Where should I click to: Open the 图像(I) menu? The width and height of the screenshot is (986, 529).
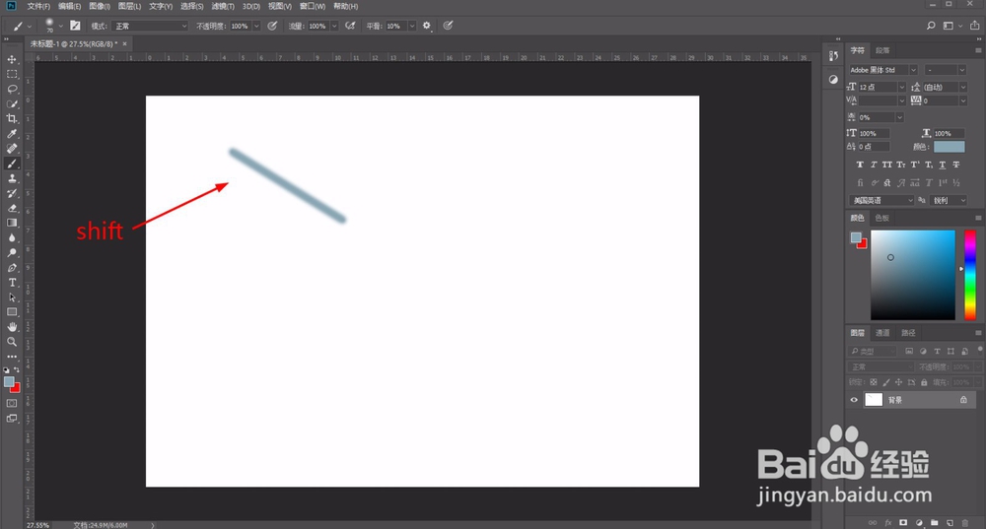(x=100, y=6)
